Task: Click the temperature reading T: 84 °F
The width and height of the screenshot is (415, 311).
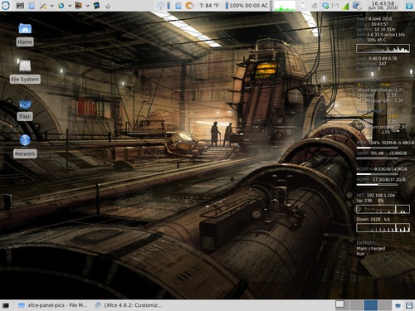Action: click(x=209, y=6)
